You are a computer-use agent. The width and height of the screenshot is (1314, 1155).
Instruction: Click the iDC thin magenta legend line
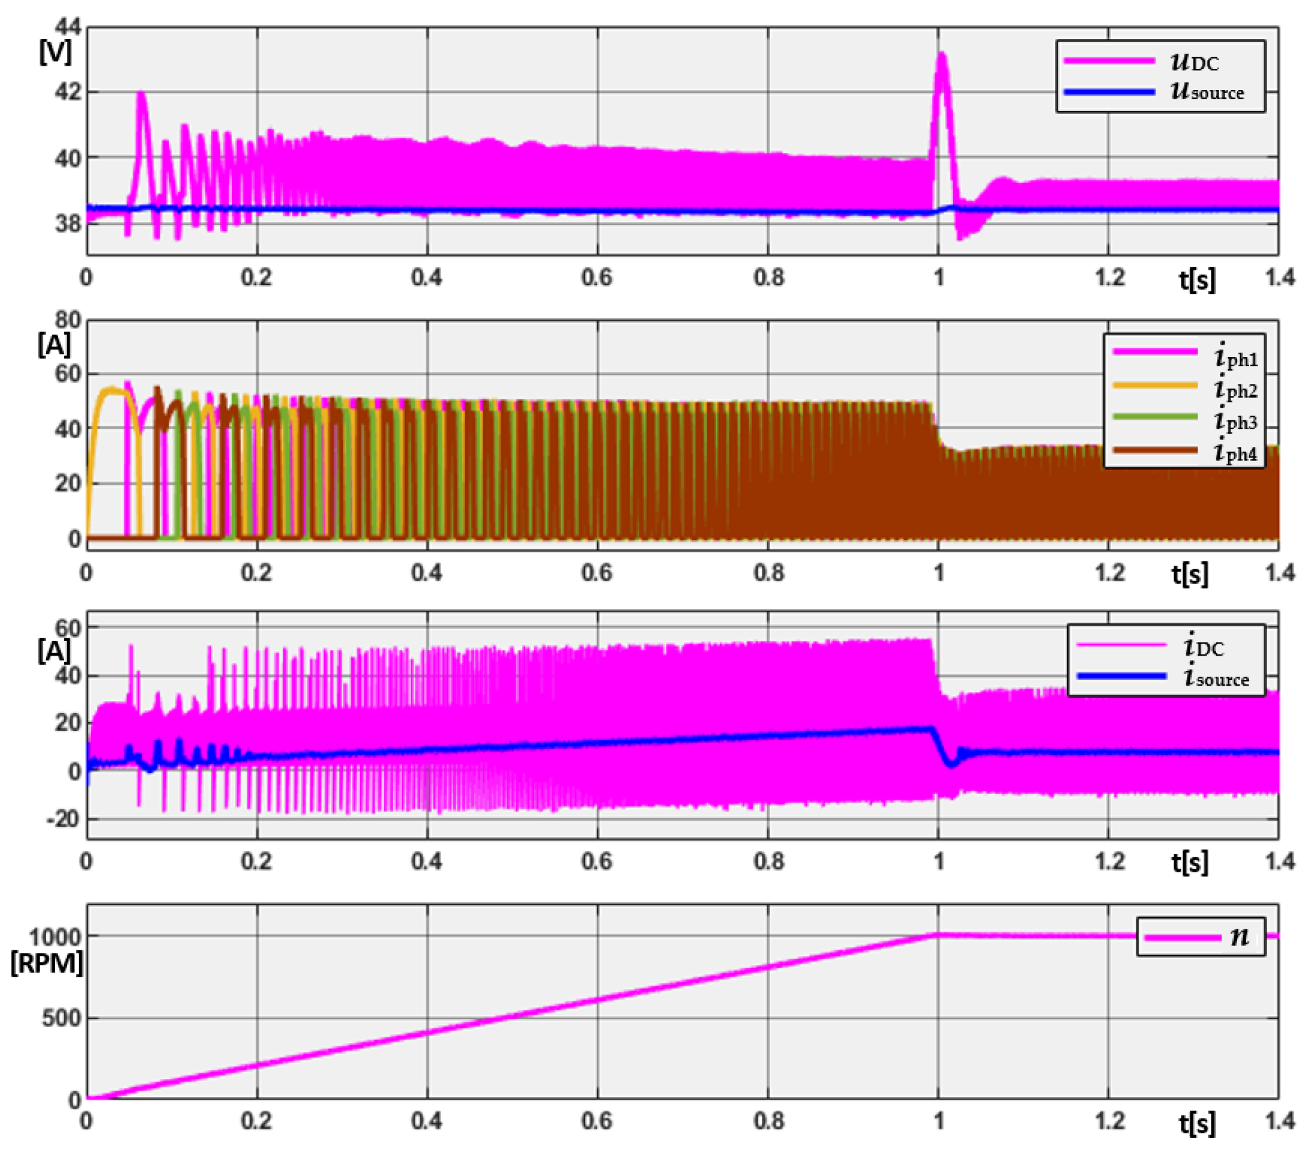(x=1121, y=645)
